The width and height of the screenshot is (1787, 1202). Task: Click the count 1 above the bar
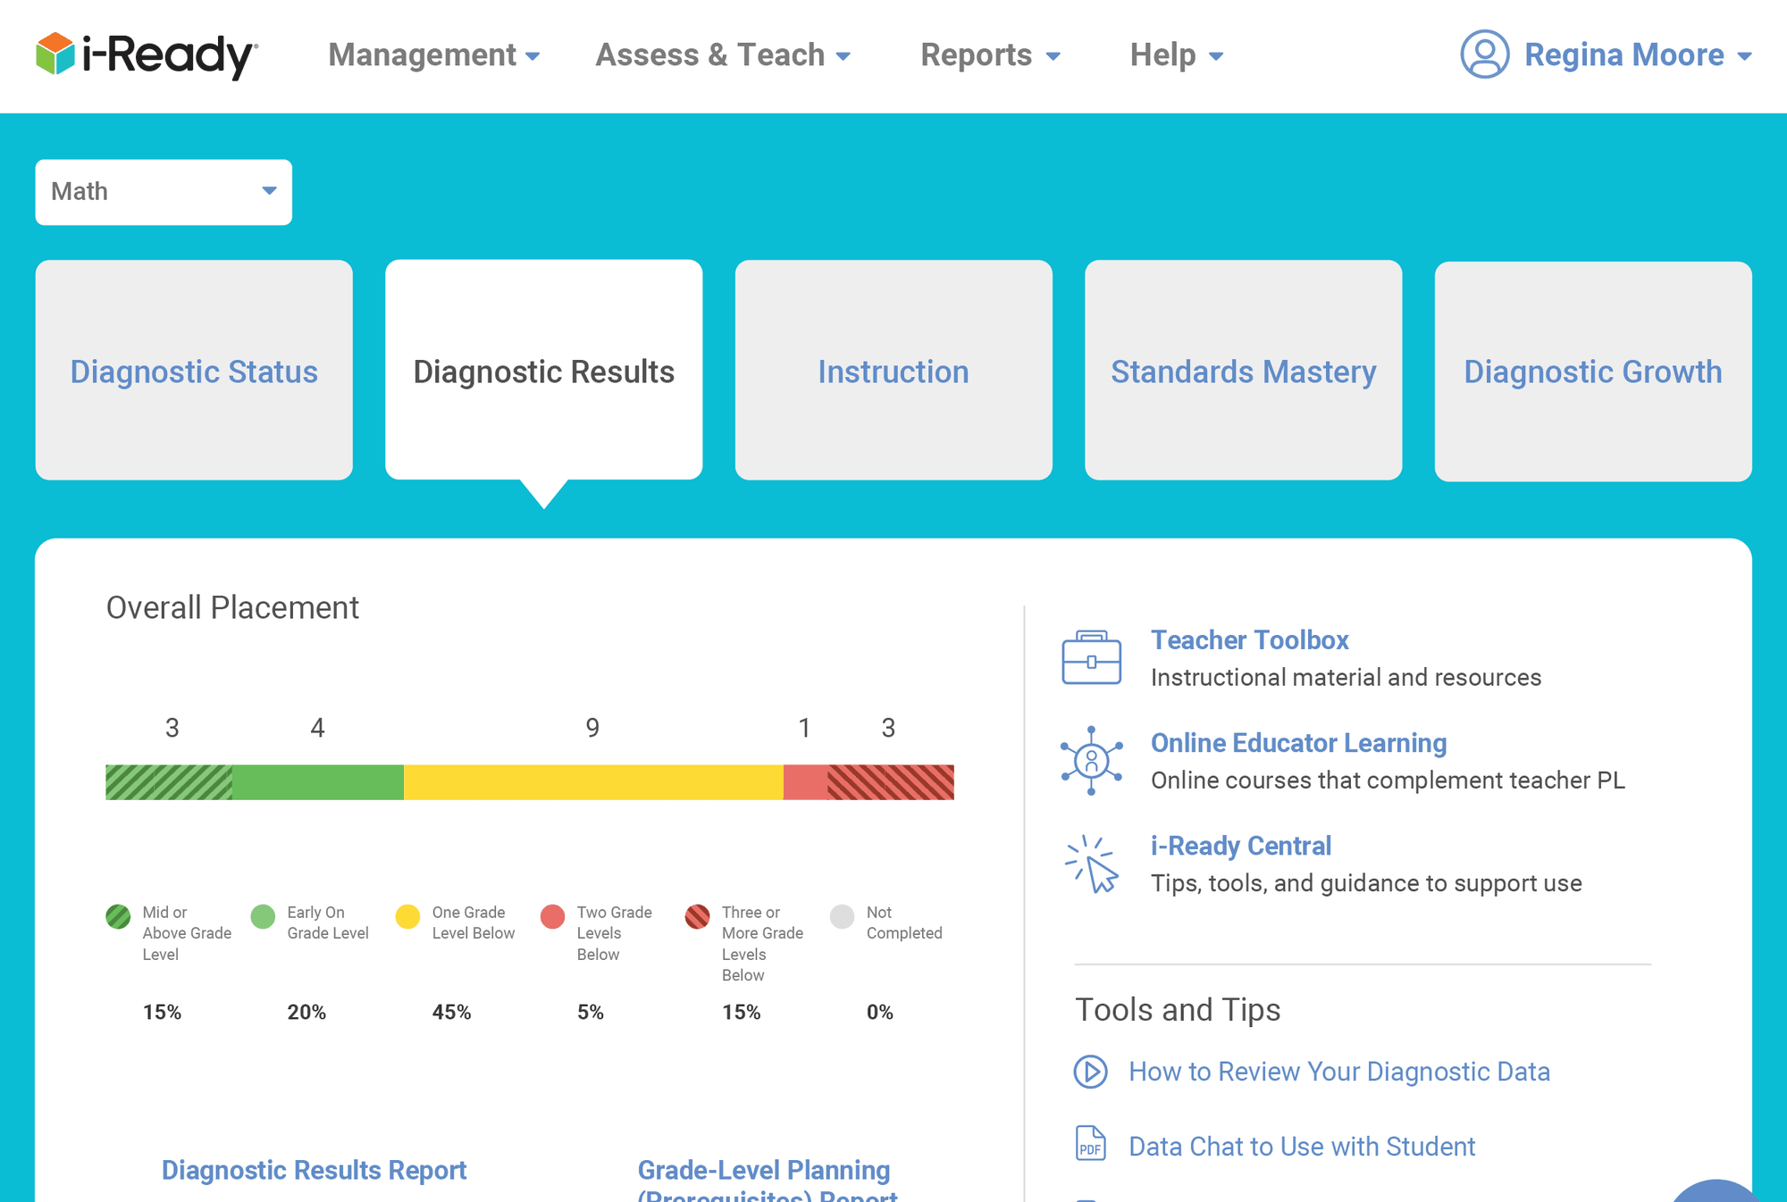coord(804,728)
